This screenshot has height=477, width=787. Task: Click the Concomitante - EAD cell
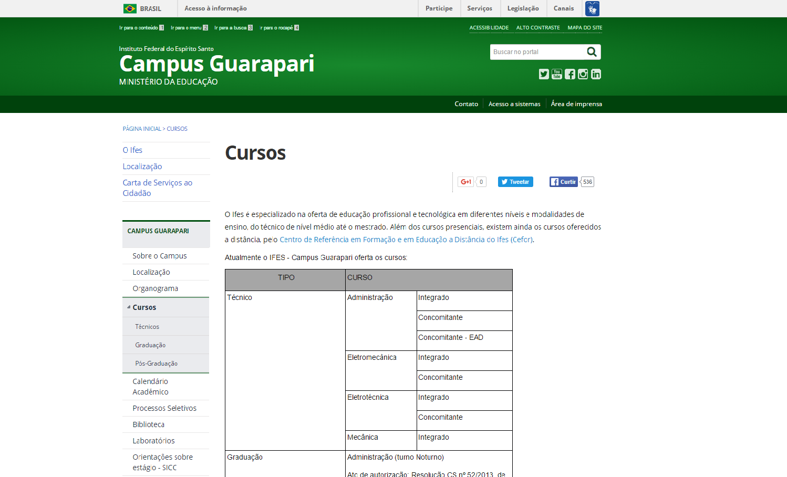(x=464, y=340)
